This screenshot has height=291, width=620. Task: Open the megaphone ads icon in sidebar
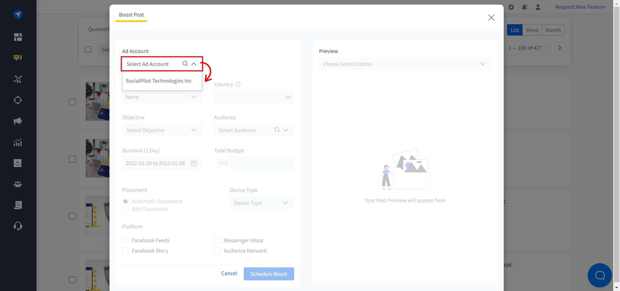click(x=18, y=121)
